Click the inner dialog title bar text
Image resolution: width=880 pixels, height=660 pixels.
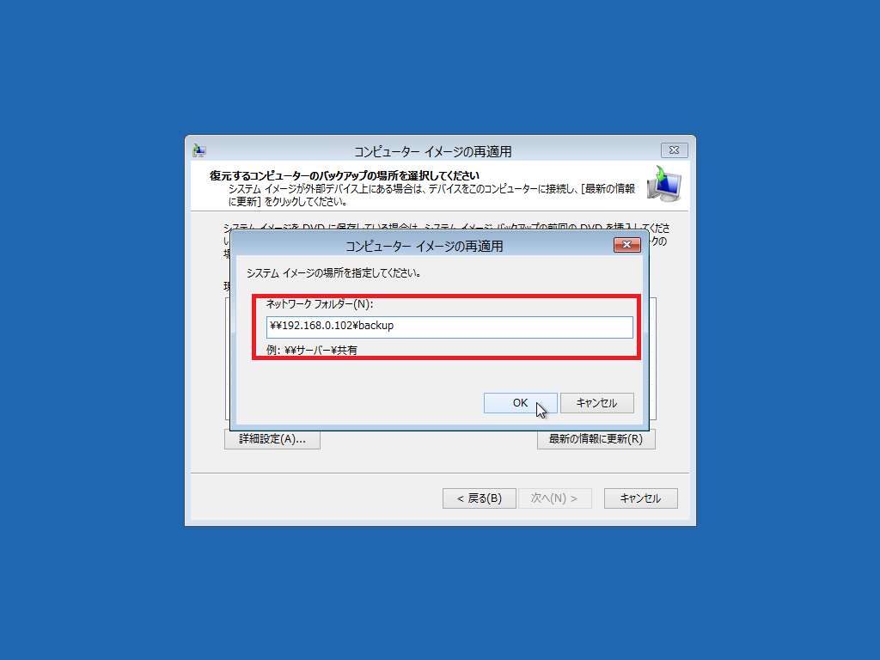coord(424,247)
